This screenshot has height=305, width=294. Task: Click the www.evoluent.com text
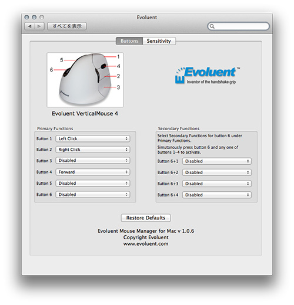click(x=146, y=244)
